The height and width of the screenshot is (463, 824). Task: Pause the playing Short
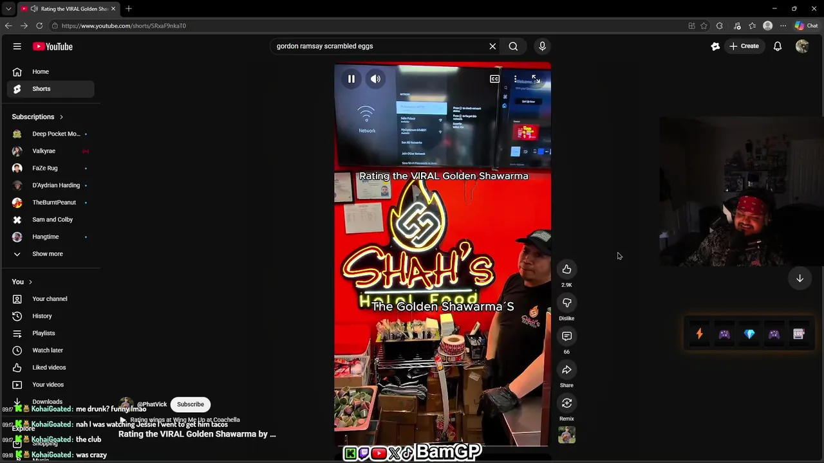(351, 79)
